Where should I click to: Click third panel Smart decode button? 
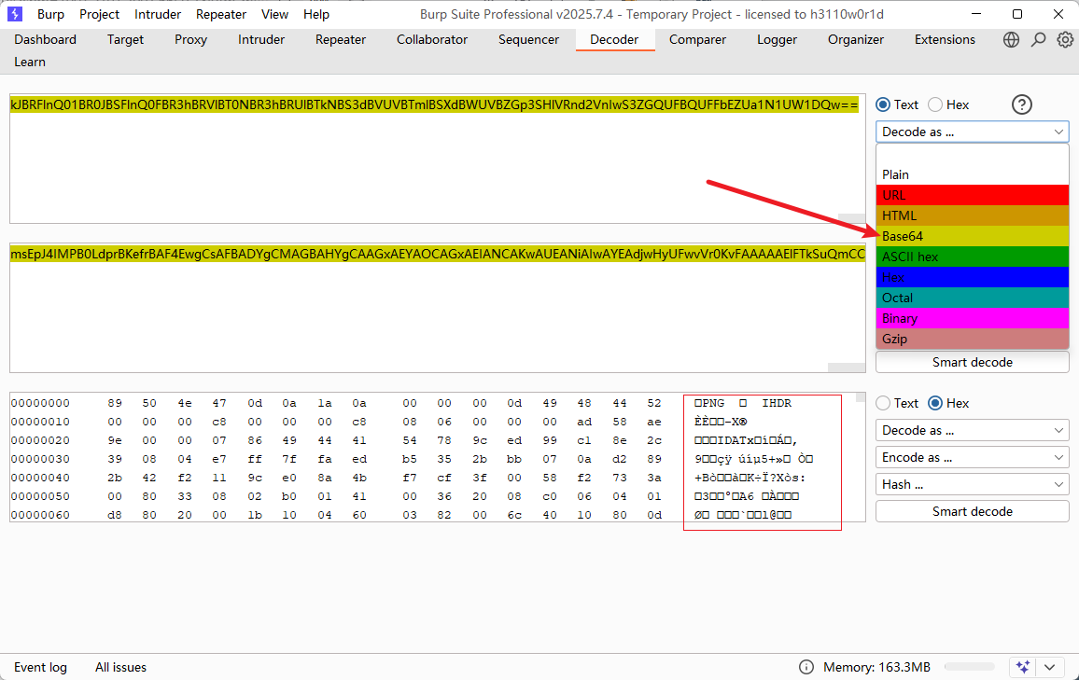point(973,511)
